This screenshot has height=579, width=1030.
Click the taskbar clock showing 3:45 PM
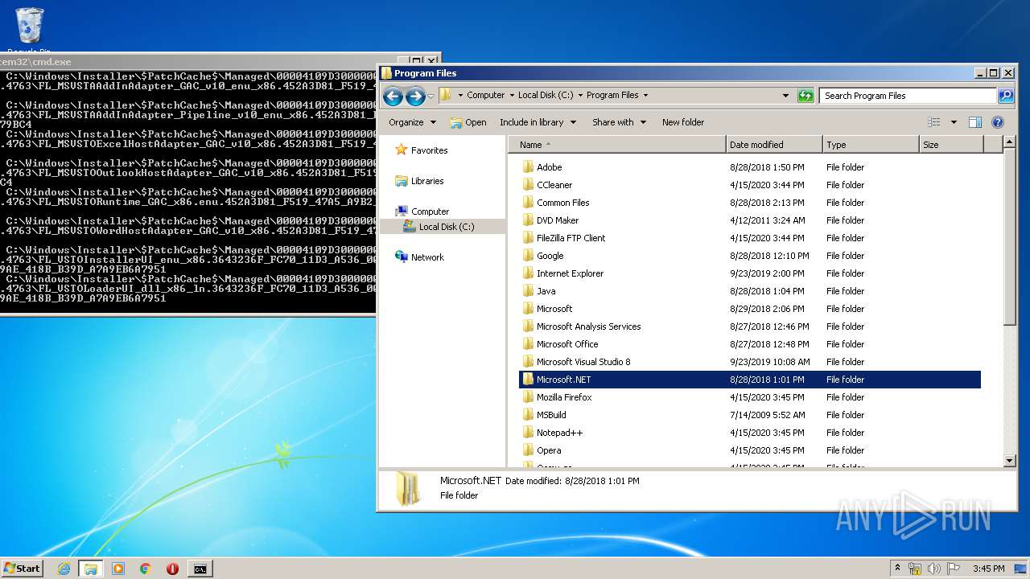(x=988, y=569)
